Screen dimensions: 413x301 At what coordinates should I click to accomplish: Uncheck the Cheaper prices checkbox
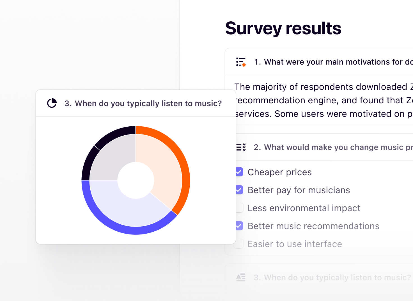[x=239, y=172]
